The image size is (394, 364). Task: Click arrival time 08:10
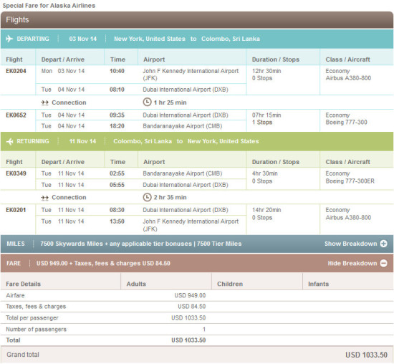point(117,90)
